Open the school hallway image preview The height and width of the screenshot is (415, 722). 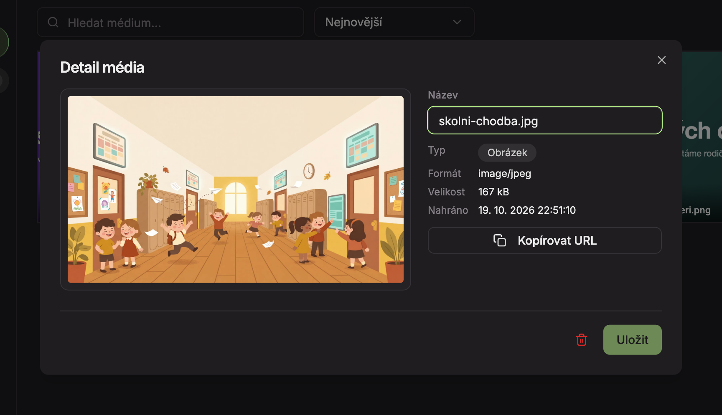pos(236,190)
